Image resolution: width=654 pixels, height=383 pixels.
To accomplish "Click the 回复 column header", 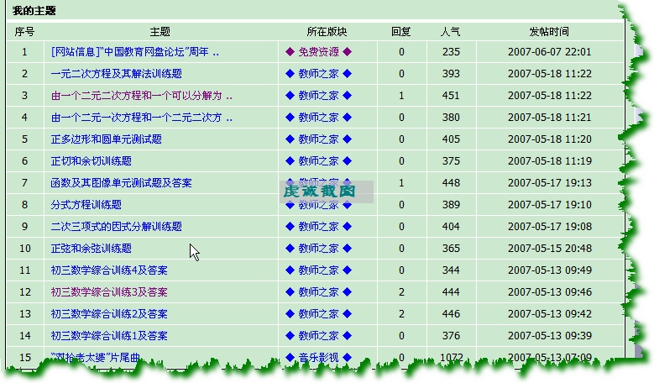I will [x=401, y=32].
